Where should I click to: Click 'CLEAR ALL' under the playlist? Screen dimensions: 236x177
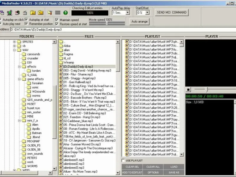click(x=153, y=167)
